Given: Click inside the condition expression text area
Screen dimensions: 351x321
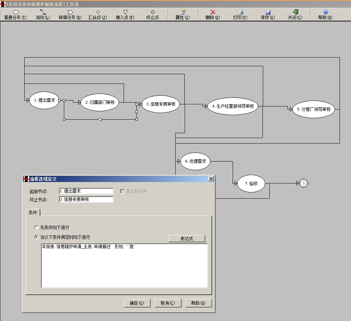Looking at the screenshot, I should [x=124, y=267].
